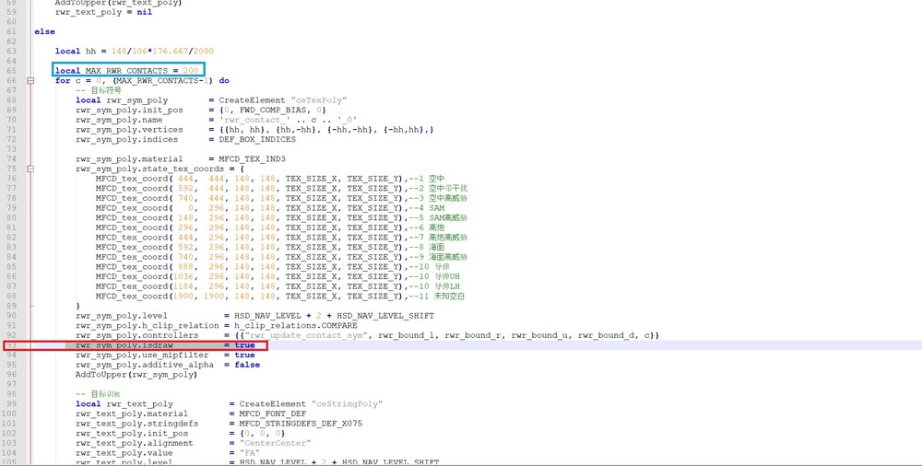The width and height of the screenshot is (922, 466).
Task: Click the comment '--1 空中'
Action: (x=428, y=179)
